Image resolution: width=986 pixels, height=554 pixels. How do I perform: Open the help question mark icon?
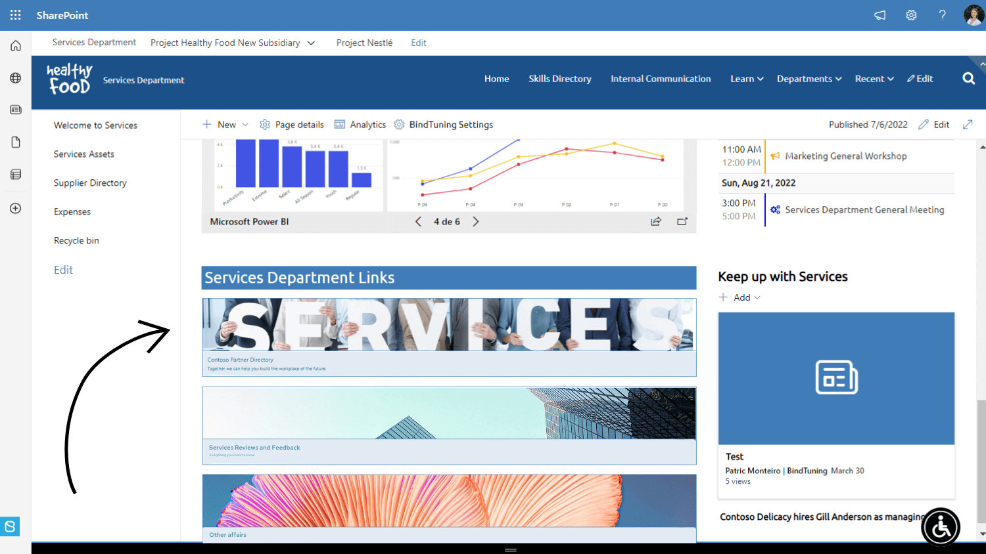[943, 15]
